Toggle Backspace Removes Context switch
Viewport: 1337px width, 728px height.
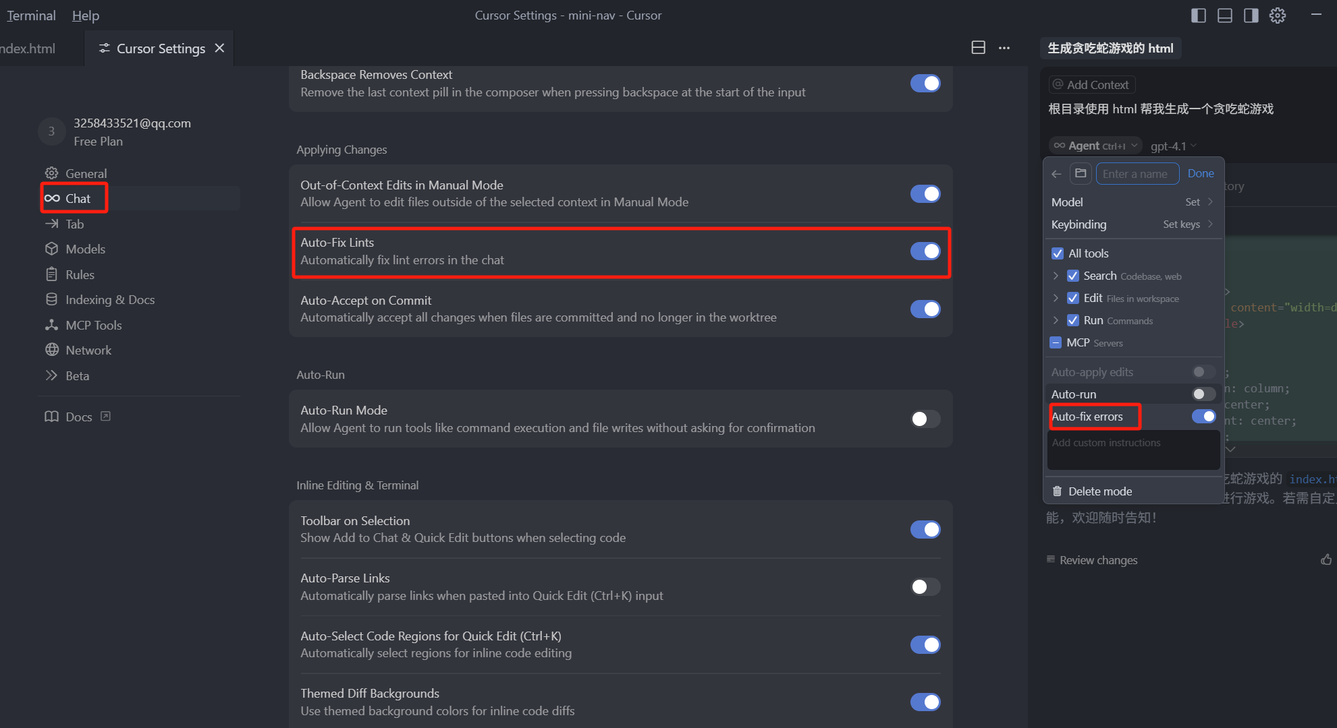[925, 83]
